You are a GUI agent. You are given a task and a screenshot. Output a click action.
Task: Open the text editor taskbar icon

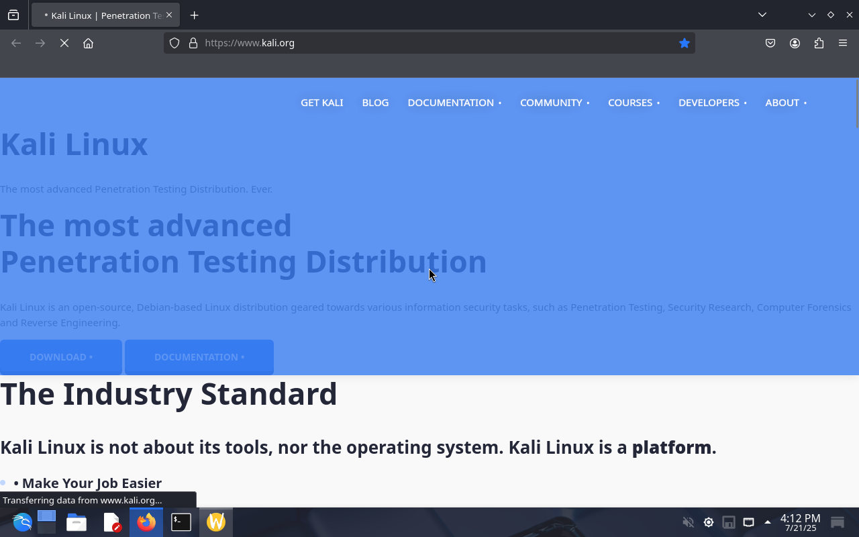click(111, 522)
